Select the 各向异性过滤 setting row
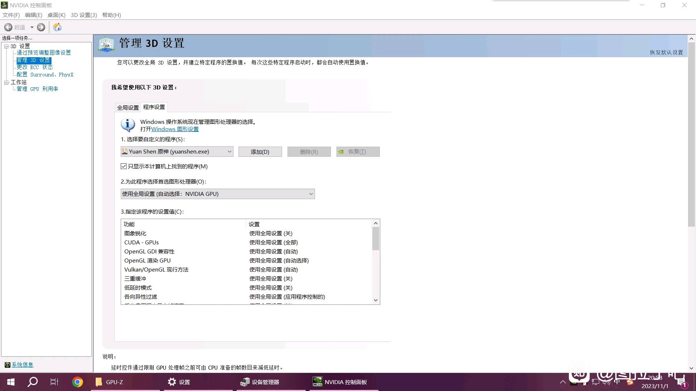 pyautogui.click(x=246, y=297)
